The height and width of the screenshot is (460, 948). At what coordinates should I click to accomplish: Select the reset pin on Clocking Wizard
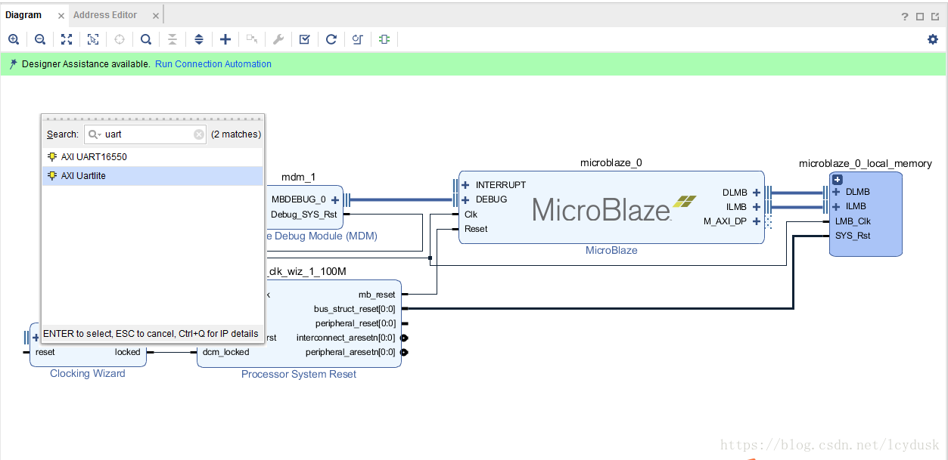click(x=45, y=352)
